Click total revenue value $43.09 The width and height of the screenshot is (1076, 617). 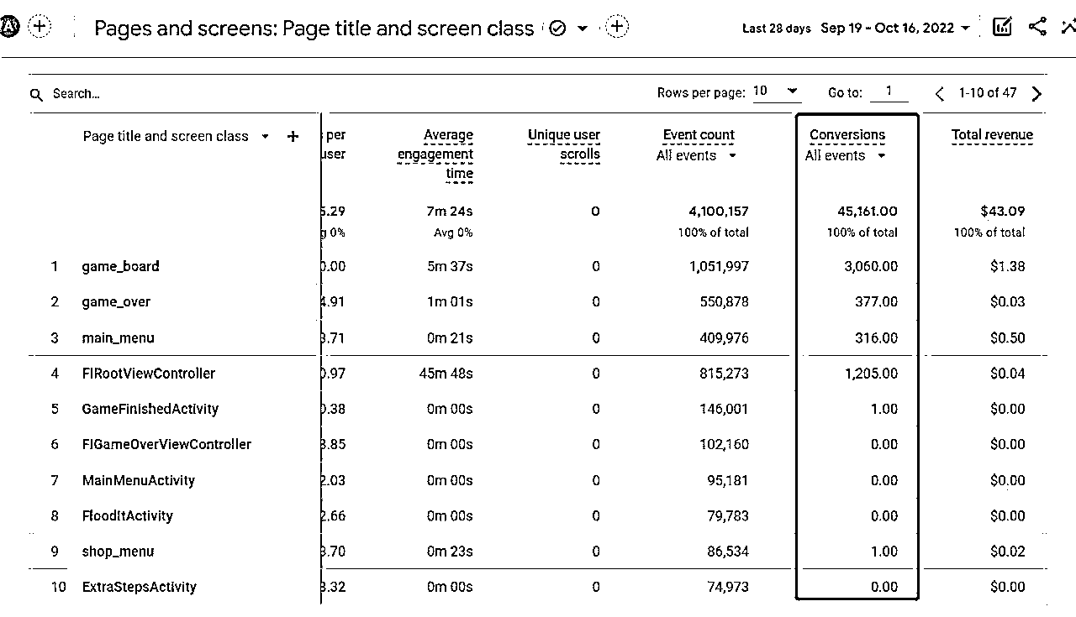pyautogui.click(x=1003, y=212)
